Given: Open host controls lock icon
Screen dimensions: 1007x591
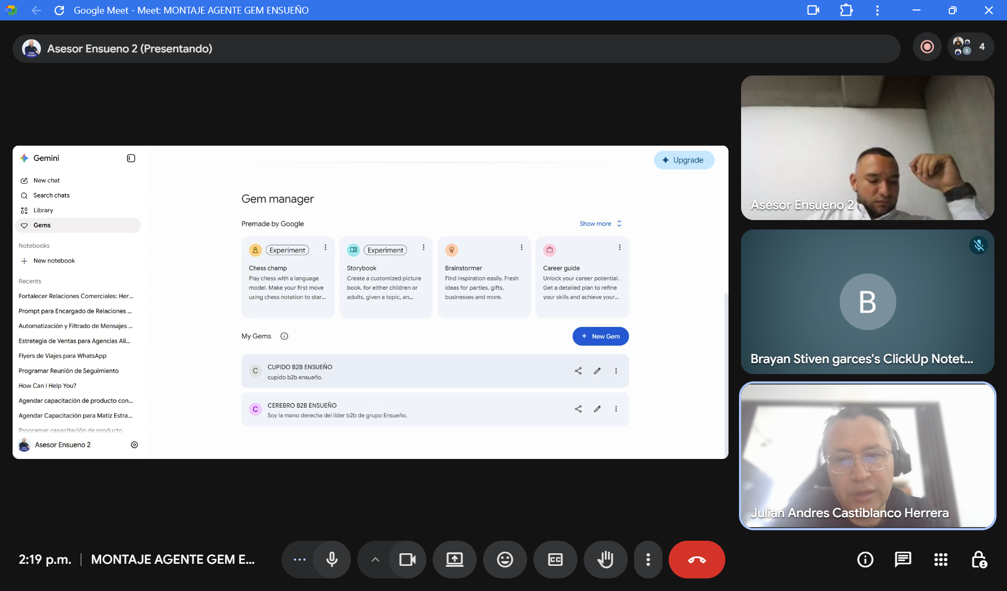Looking at the screenshot, I should coord(979,560).
